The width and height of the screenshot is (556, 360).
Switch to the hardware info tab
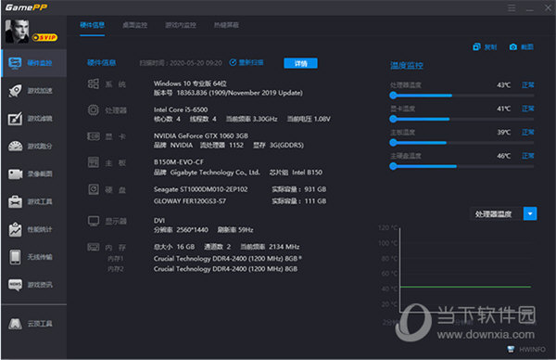[x=92, y=25]
